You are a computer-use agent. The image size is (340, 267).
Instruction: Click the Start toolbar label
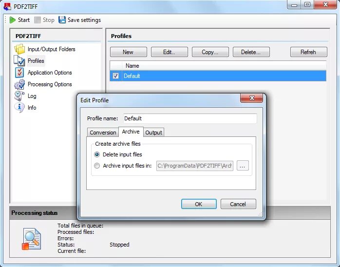click(24, 20)
